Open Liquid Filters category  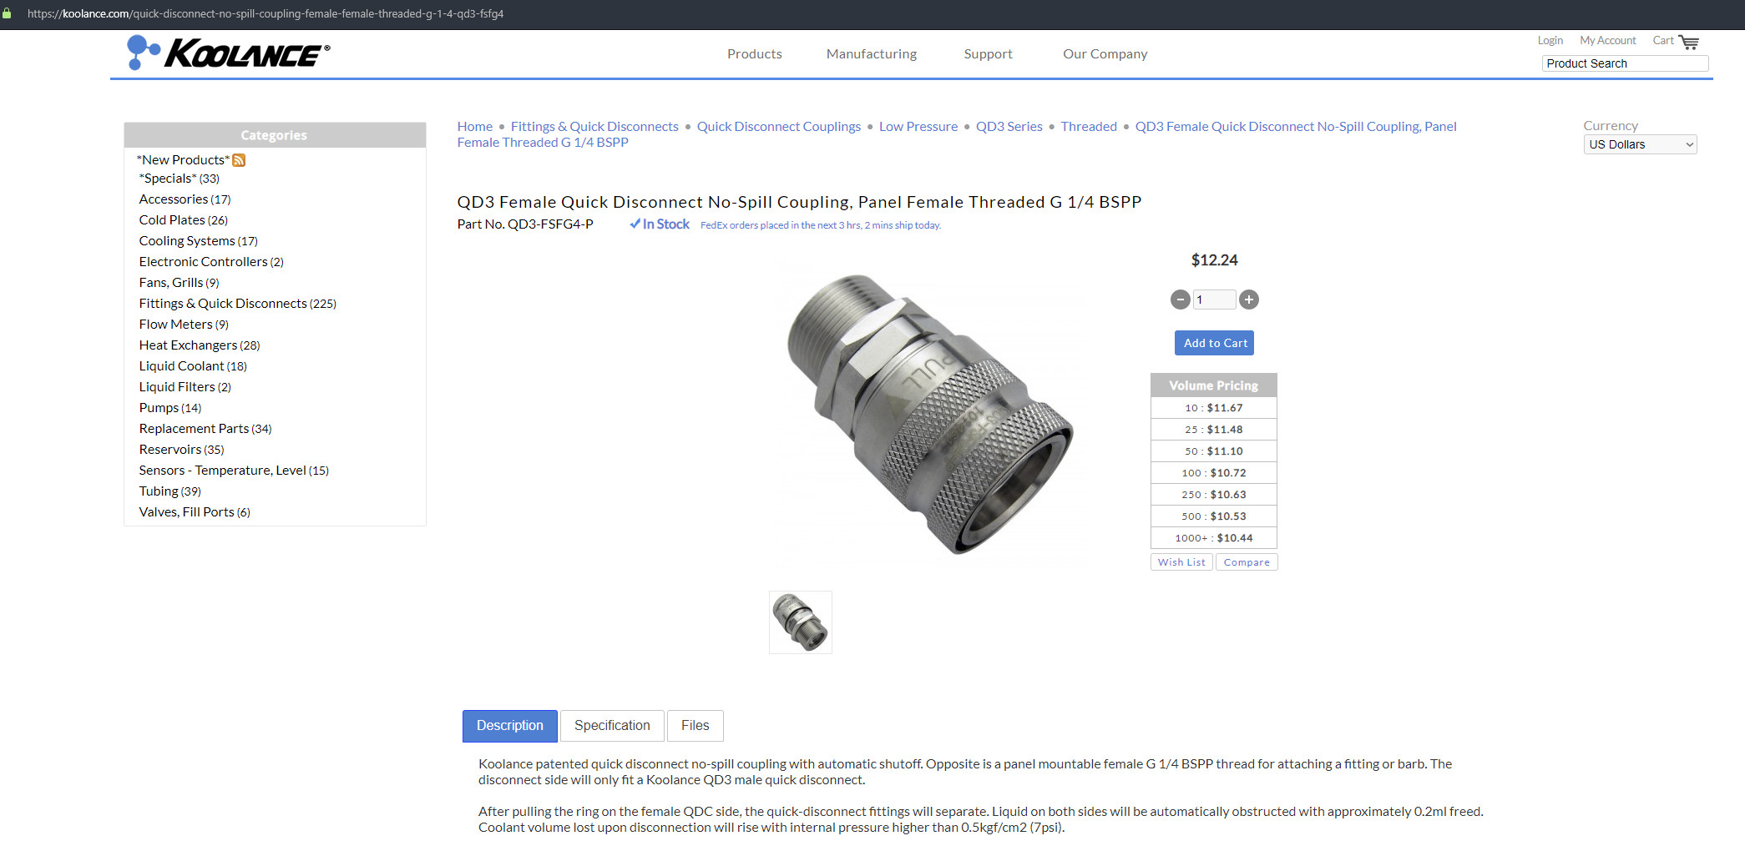[185, 387]
